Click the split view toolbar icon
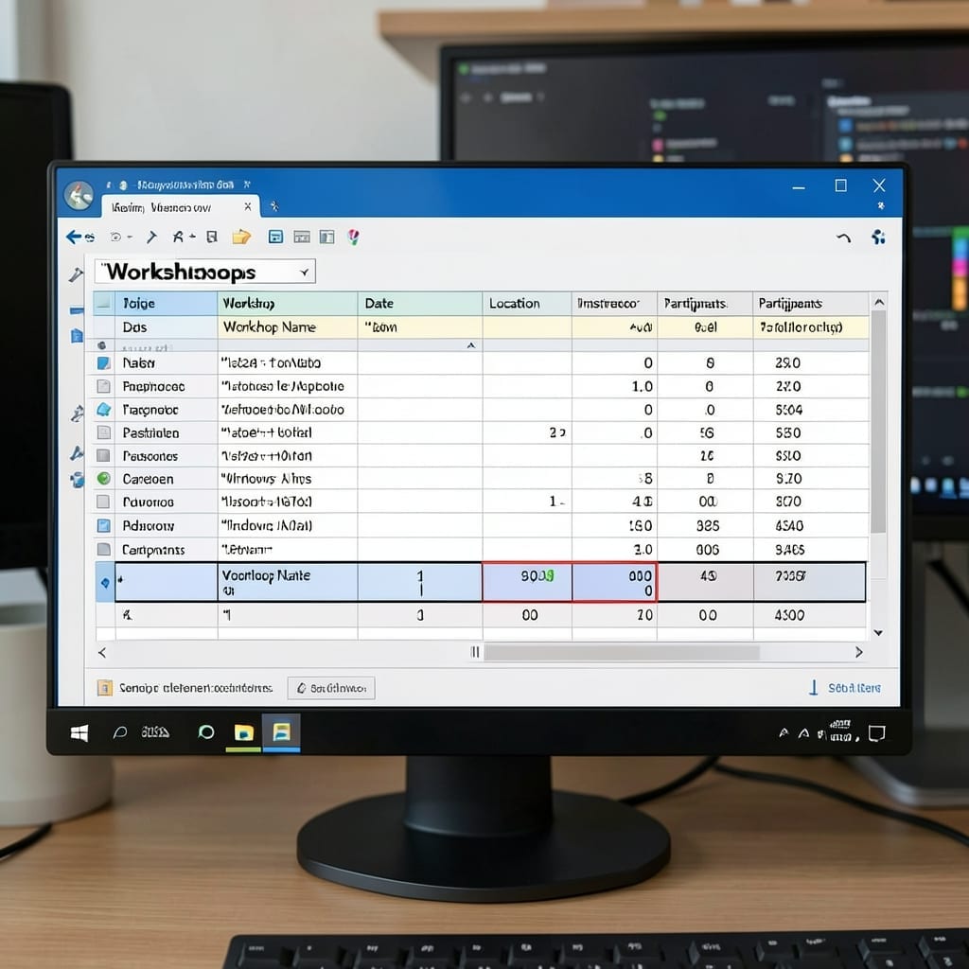 (326, 237)
